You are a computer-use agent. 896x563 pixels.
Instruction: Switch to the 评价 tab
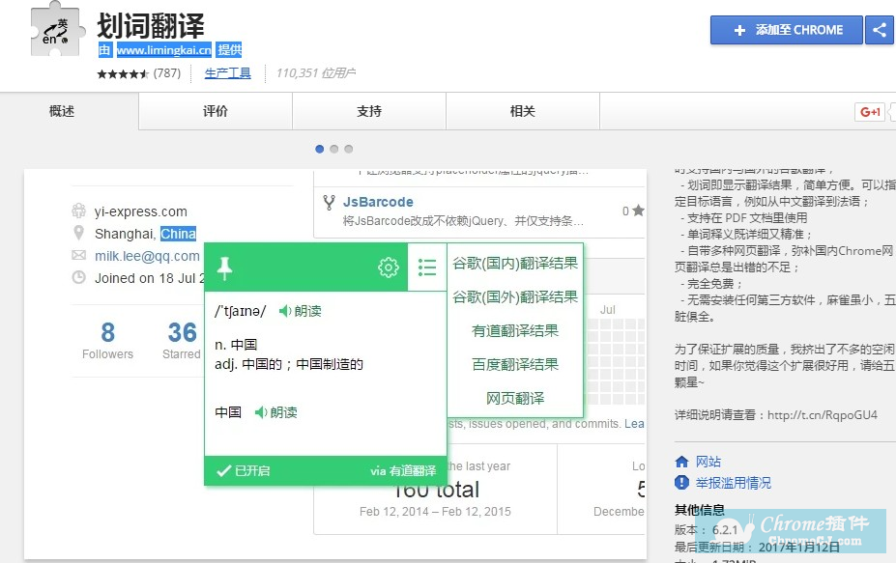[x=216, y=111]
